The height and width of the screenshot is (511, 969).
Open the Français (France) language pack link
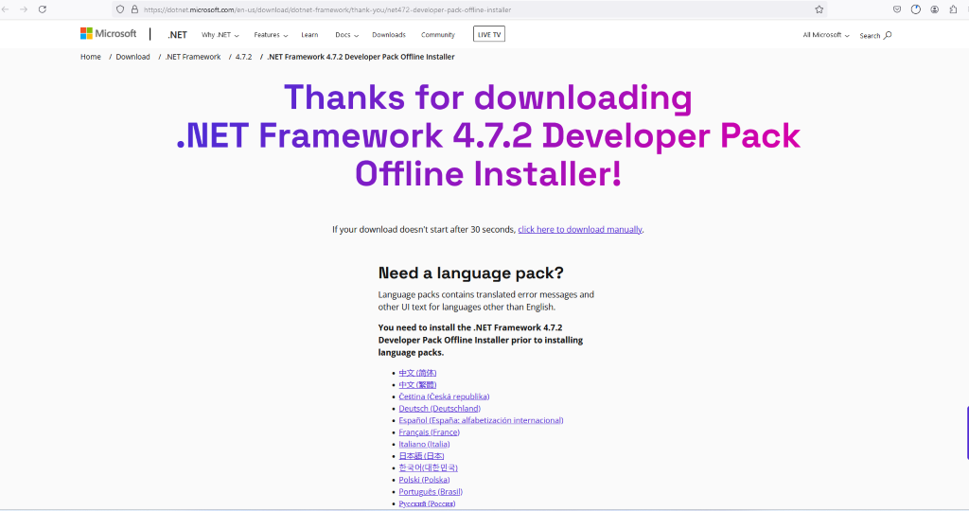click(429, 432)
